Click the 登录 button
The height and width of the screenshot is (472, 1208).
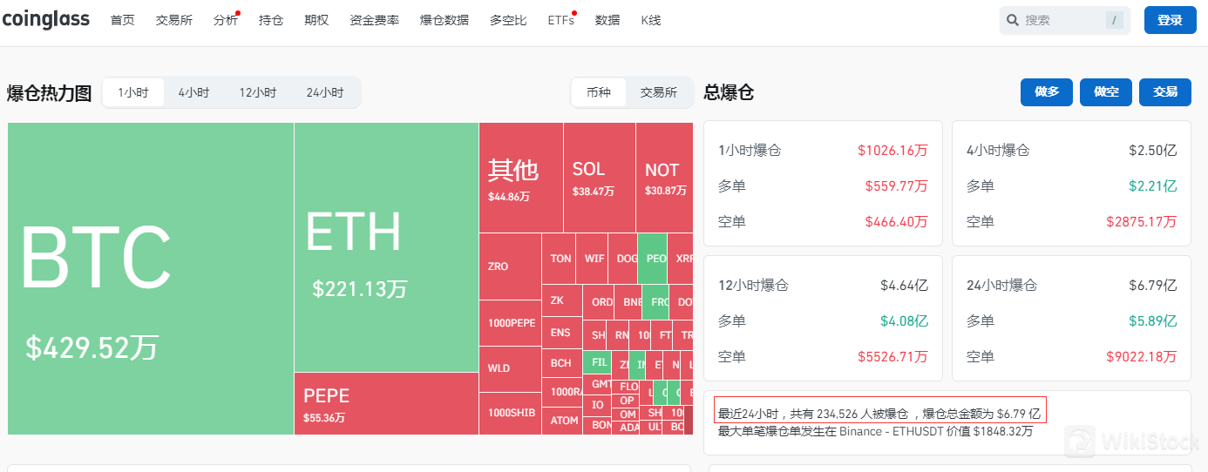(1170, 20)
